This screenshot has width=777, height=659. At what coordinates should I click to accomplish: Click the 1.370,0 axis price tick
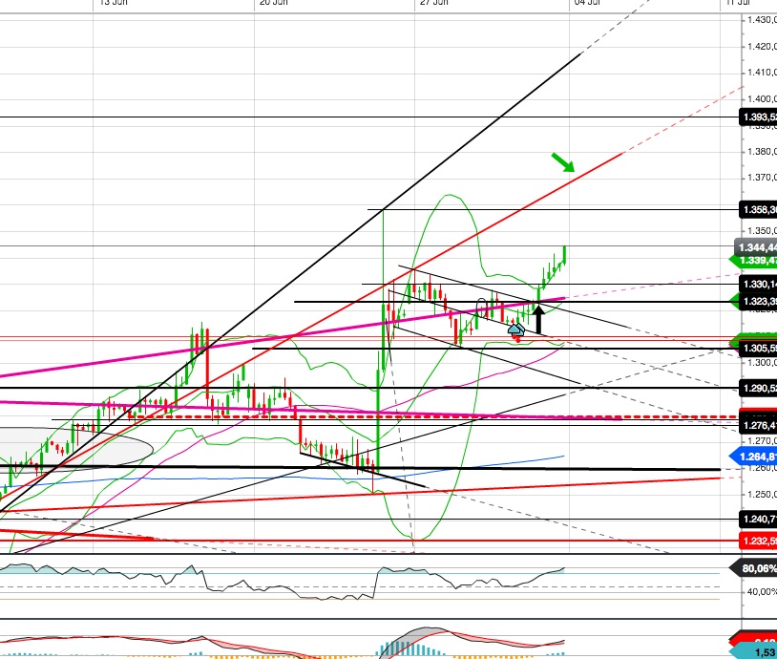point(762,178)
